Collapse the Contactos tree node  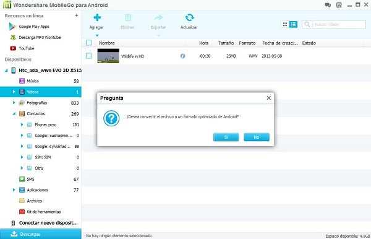coord(14,114)
